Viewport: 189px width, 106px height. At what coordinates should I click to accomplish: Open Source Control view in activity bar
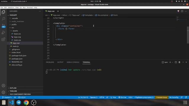pyautogui.click(x=3, y=26)
